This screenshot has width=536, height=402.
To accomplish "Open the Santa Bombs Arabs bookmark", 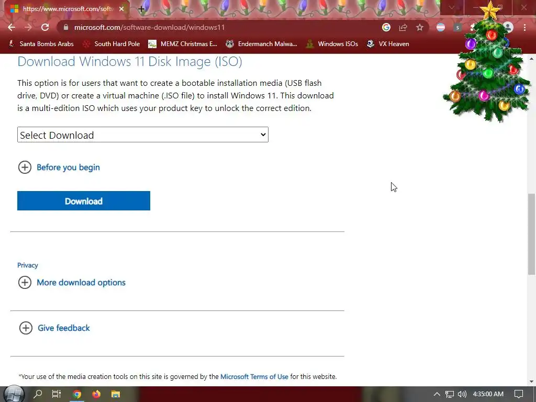I will (42, 44).
